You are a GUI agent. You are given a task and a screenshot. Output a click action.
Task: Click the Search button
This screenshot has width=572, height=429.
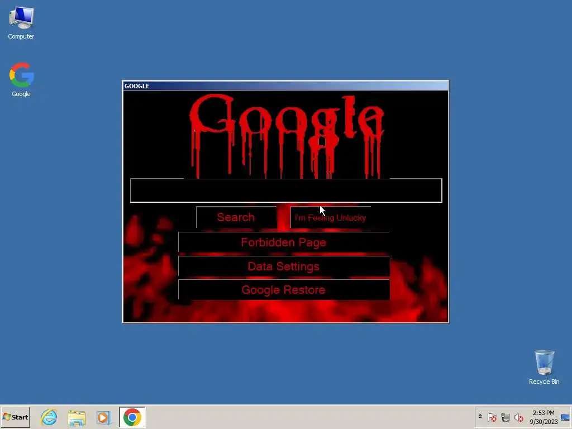pyautogui.click(x=236, y=217)
